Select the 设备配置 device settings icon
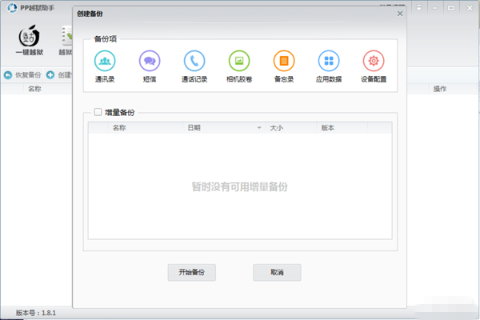480x320 pixels. pos(374,61)
